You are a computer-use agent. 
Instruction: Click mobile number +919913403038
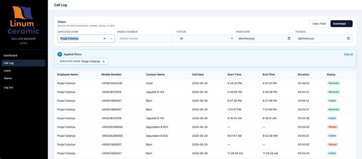click(x=112, y=83)
